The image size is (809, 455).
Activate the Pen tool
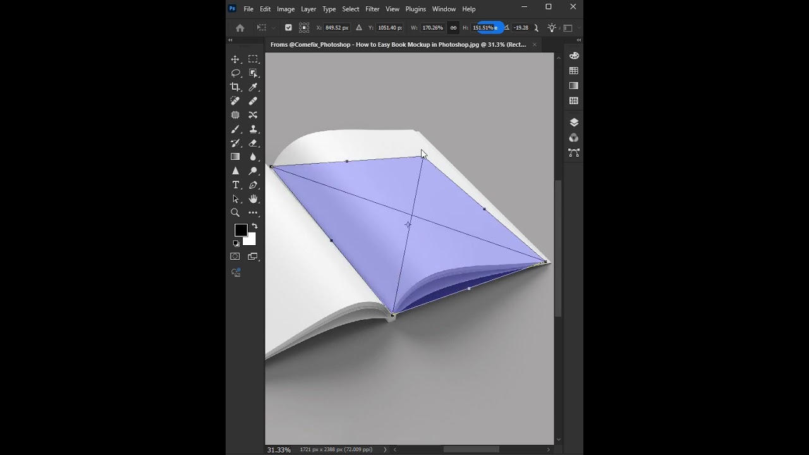click(x=253, y=185)
